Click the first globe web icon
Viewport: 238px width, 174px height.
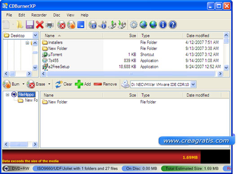[143, 25]
